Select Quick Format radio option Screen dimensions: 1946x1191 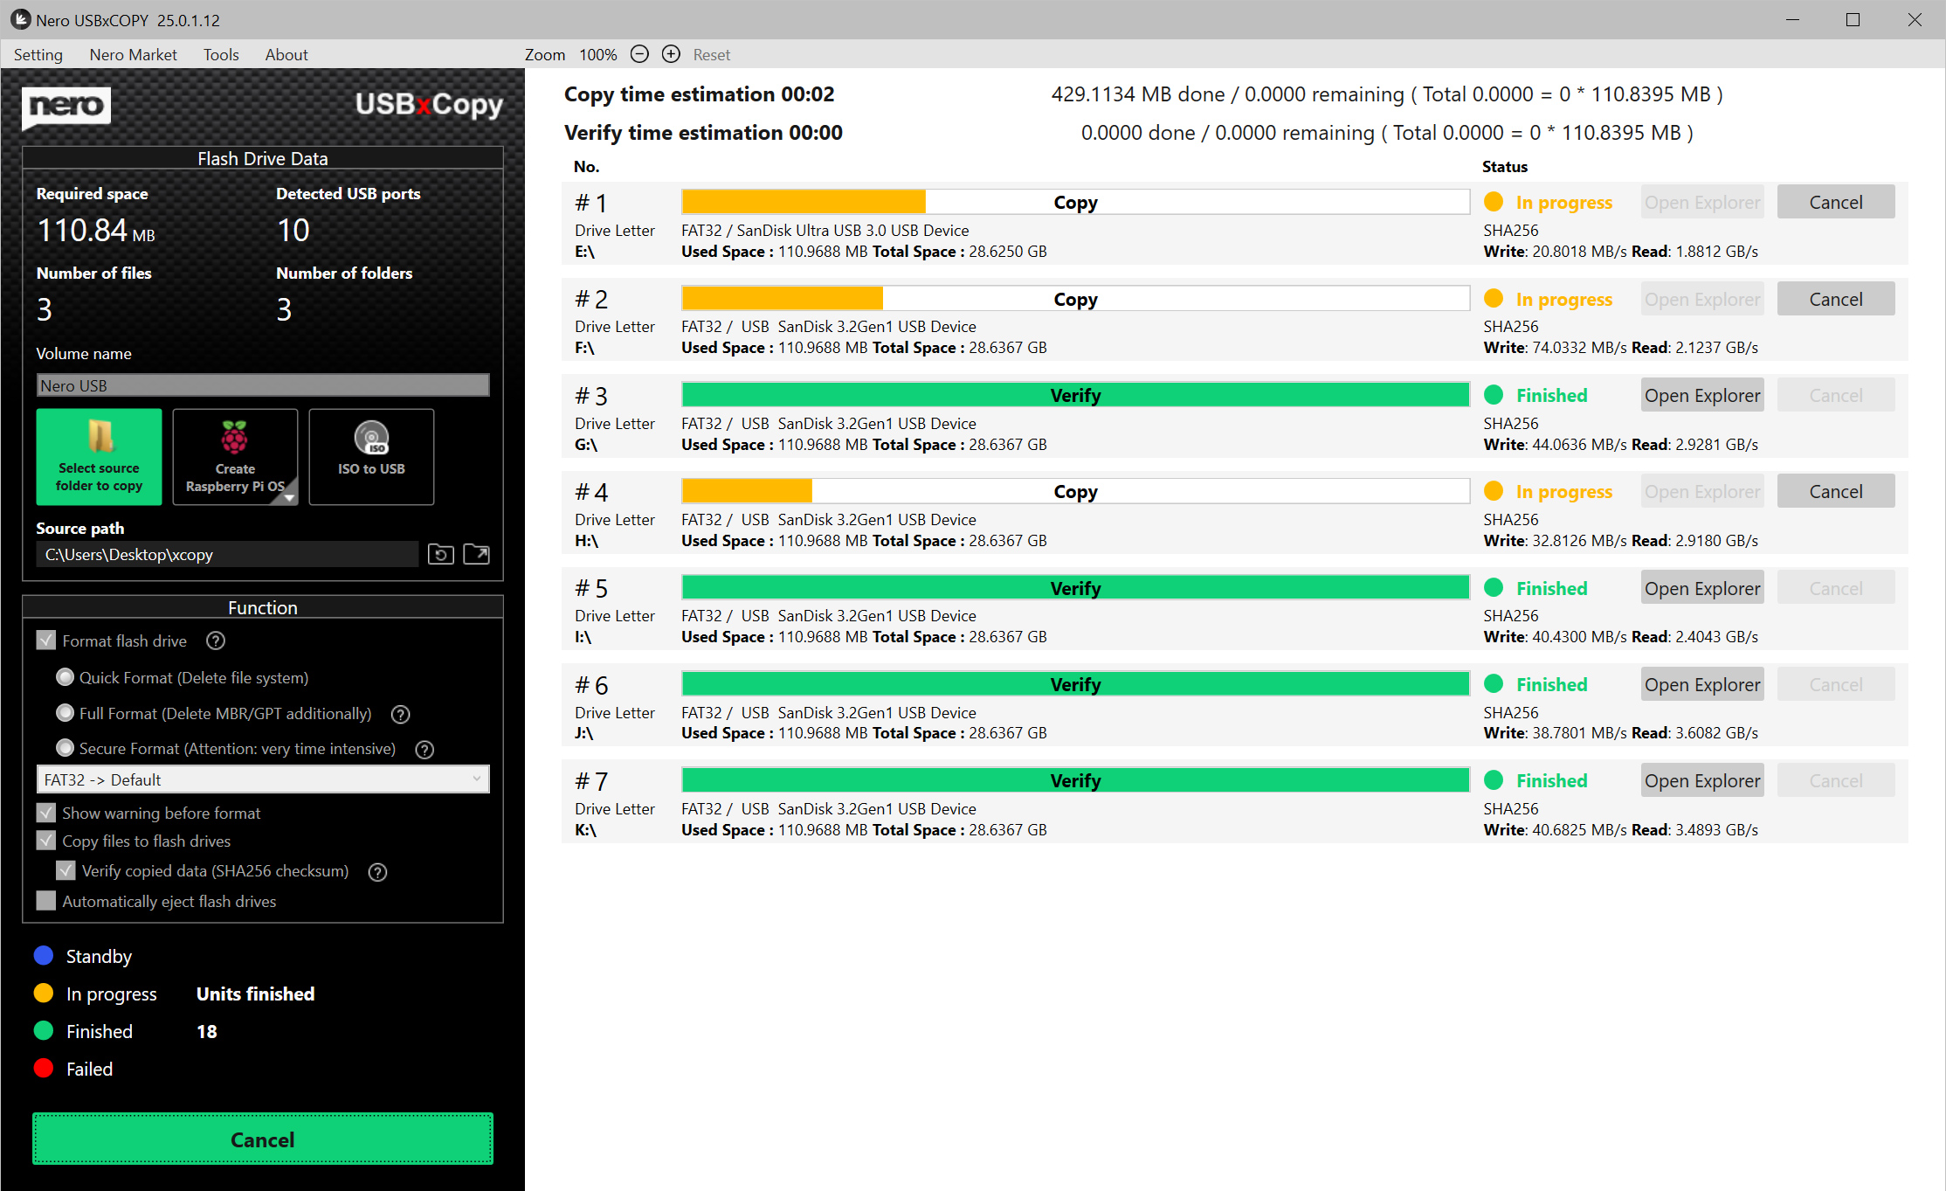[x=65, y=677]
